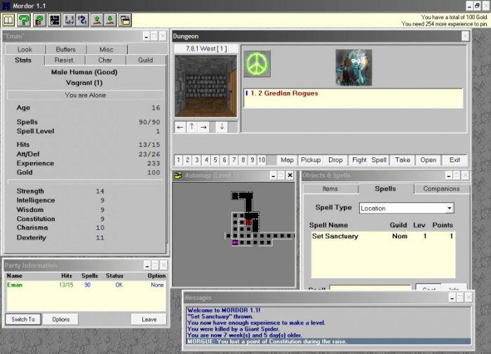Click the MORGUE Constitution message line

point(328,341)
